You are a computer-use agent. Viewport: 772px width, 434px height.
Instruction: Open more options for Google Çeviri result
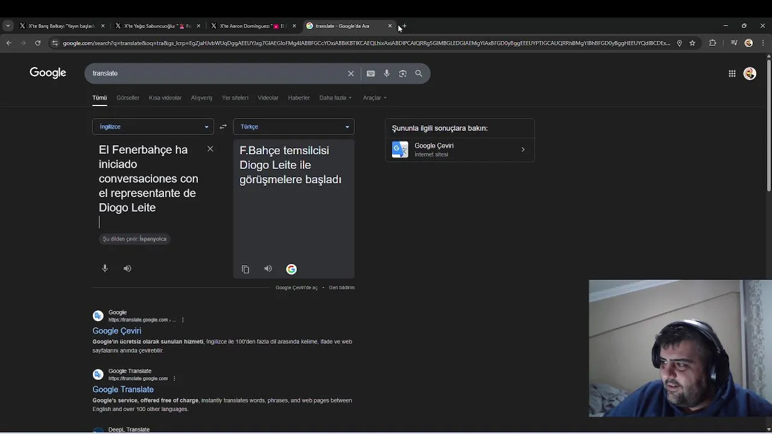click(x=183, y=320)
